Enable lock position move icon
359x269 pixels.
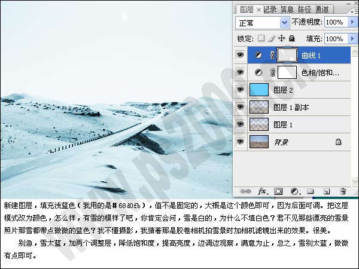[281, 38]
